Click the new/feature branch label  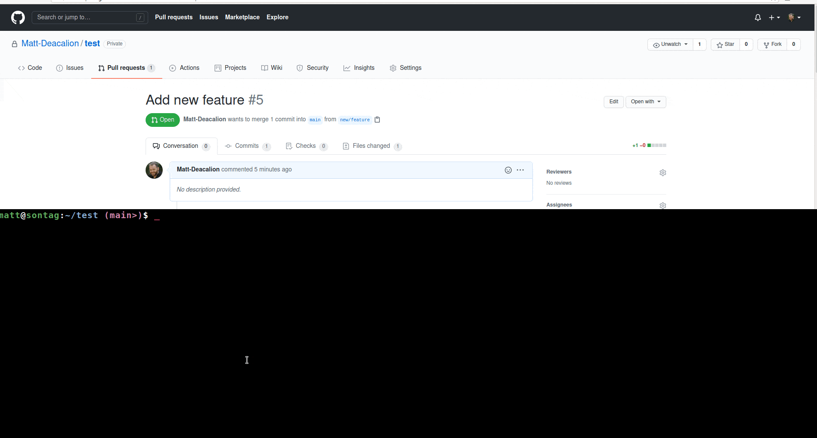(x=355, y=120)
